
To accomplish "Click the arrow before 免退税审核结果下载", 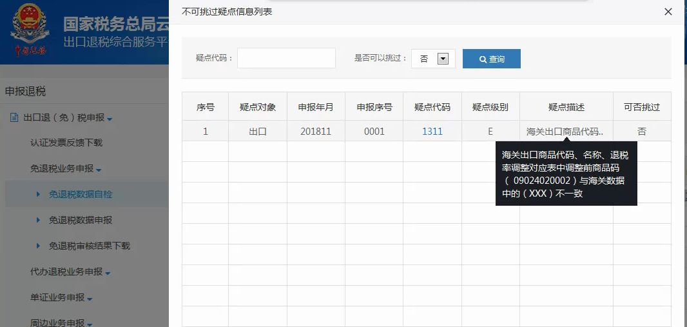I will (39, 246).
